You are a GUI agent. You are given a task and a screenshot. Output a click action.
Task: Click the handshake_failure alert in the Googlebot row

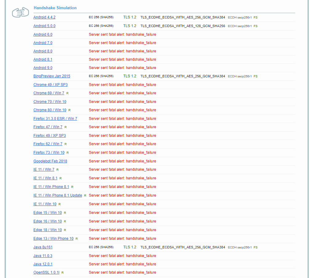(x=122, y=161)
